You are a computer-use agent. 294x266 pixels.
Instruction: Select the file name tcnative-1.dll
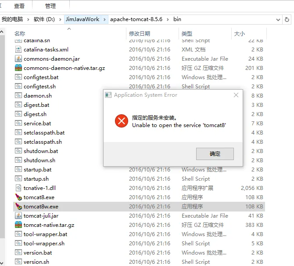tap(39, 188)
